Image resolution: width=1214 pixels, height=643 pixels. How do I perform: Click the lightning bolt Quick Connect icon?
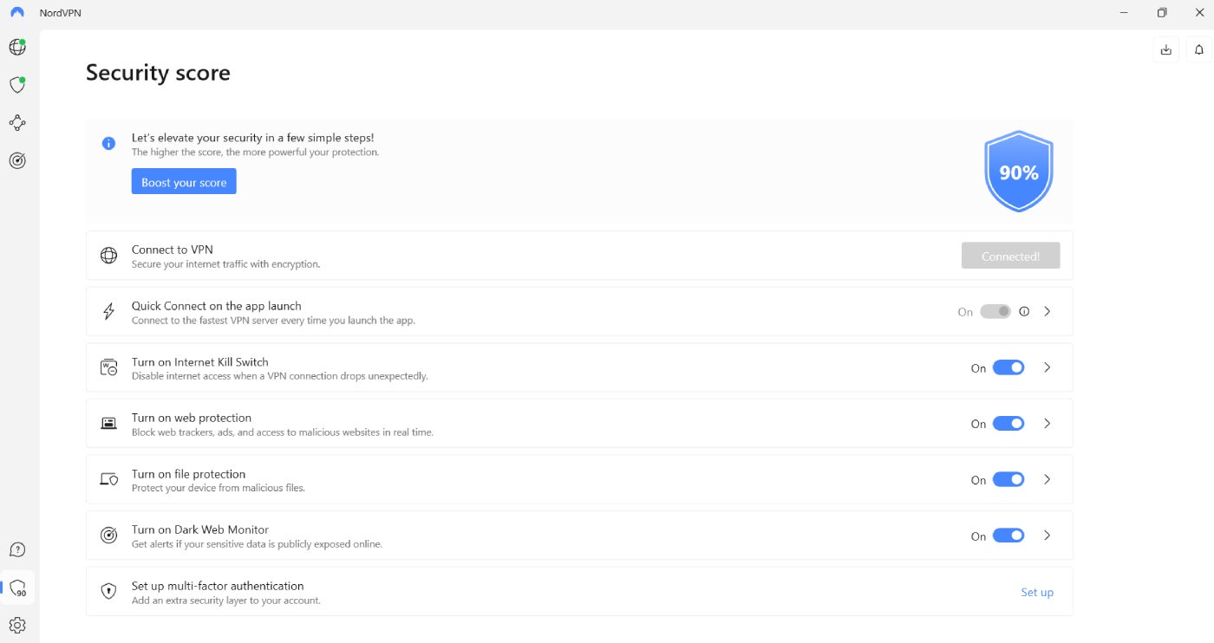coord(108,312)
